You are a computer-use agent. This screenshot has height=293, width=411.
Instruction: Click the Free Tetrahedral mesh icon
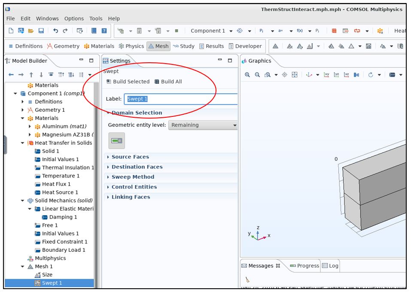tap(331, 46)
